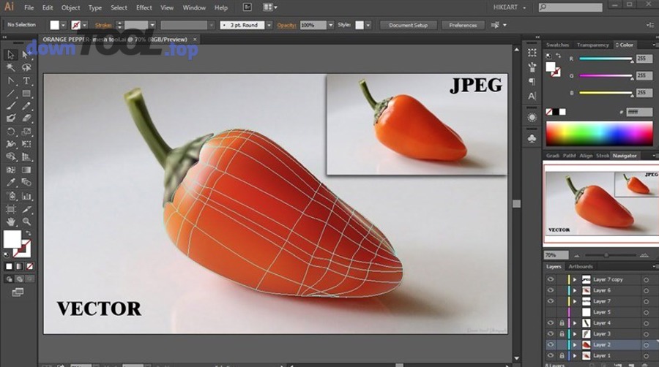Select the Direct Selection tool

coord(25,55)
